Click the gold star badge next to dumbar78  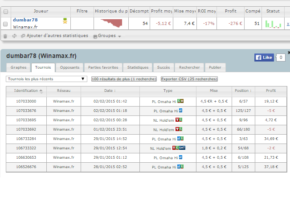[x=65, y=21]
